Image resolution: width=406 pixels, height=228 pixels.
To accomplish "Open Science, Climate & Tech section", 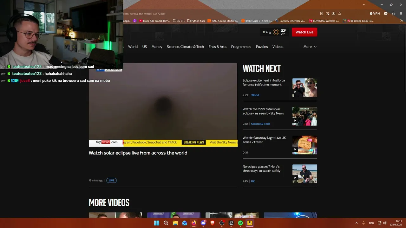I will click(x=185, y=47).
